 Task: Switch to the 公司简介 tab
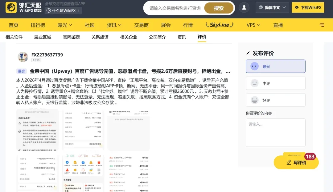point(157,37)
